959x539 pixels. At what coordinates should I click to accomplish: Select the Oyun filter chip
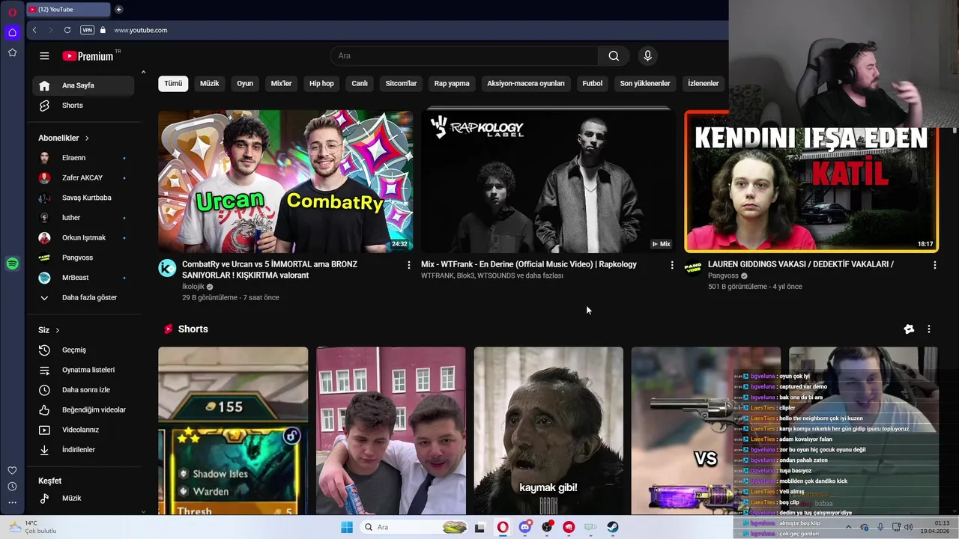(x=245, y=83)
